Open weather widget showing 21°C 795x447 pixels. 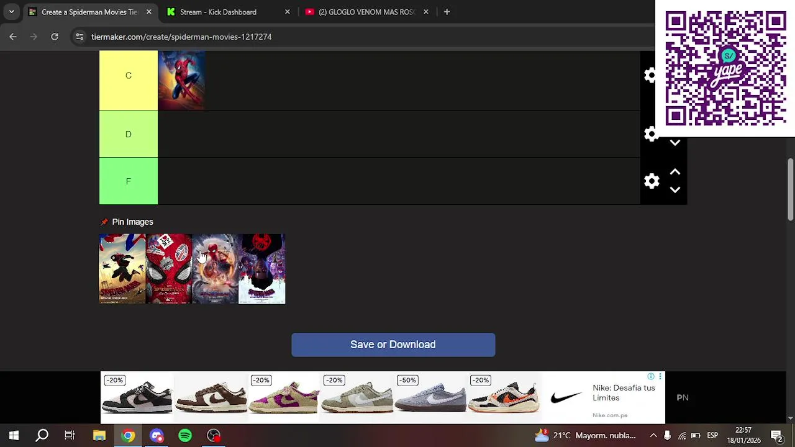(585, 435)
